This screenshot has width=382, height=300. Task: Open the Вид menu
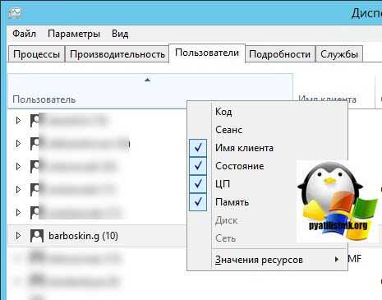120,34
